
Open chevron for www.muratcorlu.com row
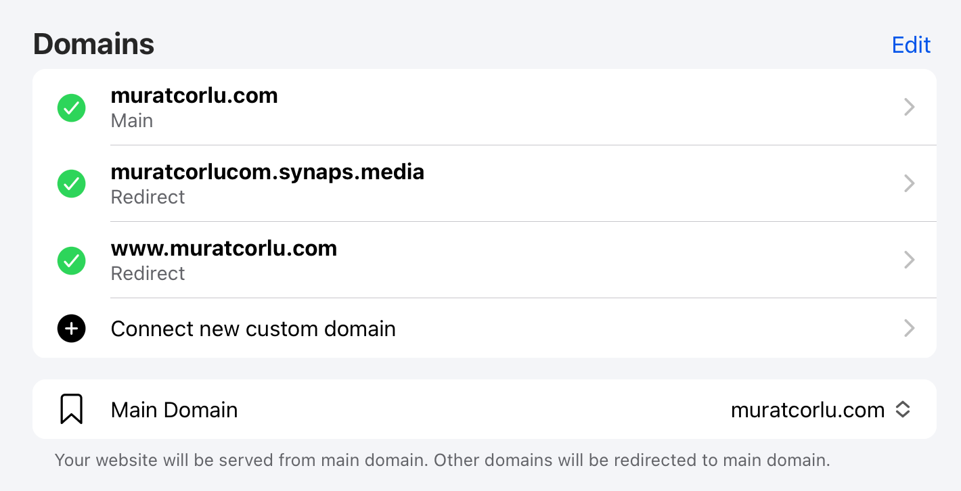[910, 260]
